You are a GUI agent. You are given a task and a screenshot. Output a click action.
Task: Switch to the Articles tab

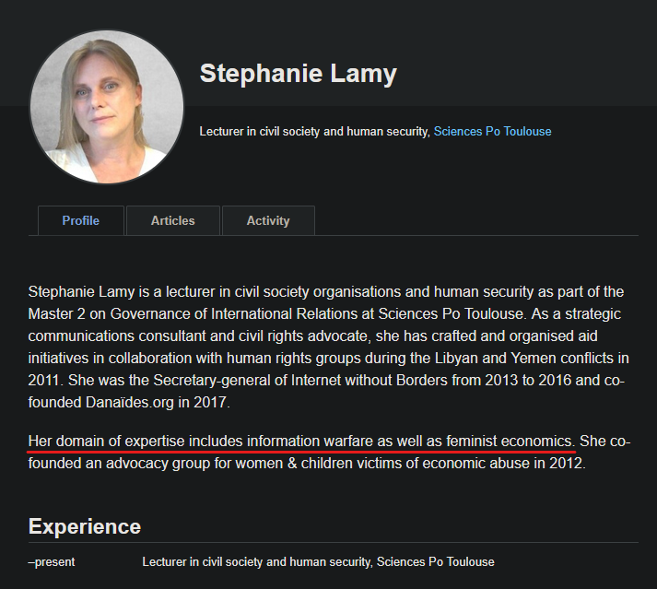click(173, 220)
